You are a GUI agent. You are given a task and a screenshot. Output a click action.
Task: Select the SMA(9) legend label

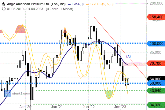pos(78,4)
